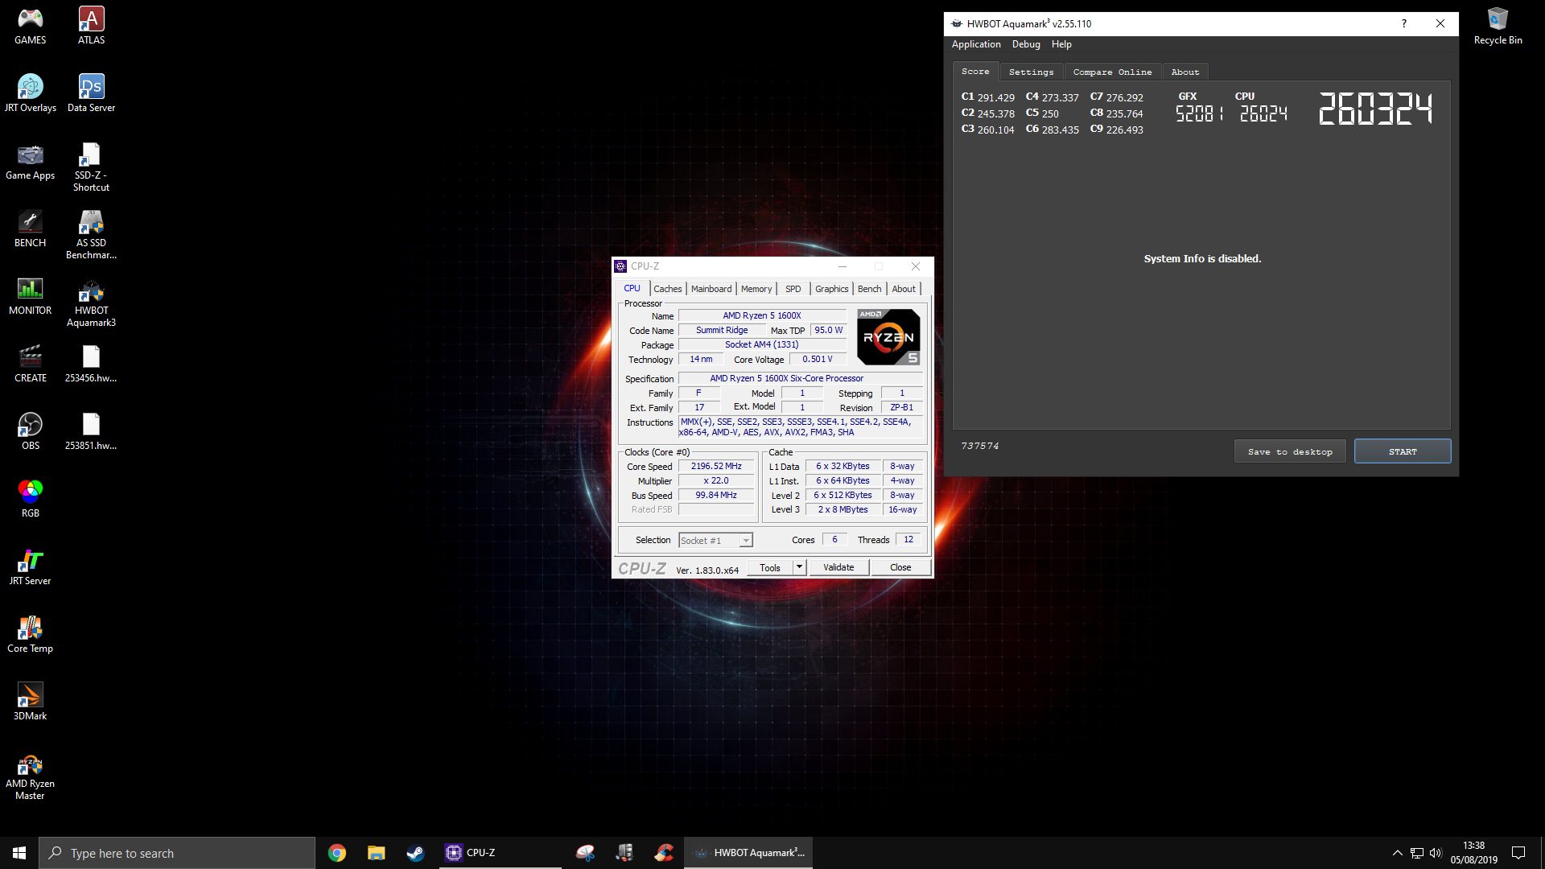The width and height of the screenshot is (1545, 869).
Task: Open the Memory tab in CPU-Z
Action: (x=756, y=289)
